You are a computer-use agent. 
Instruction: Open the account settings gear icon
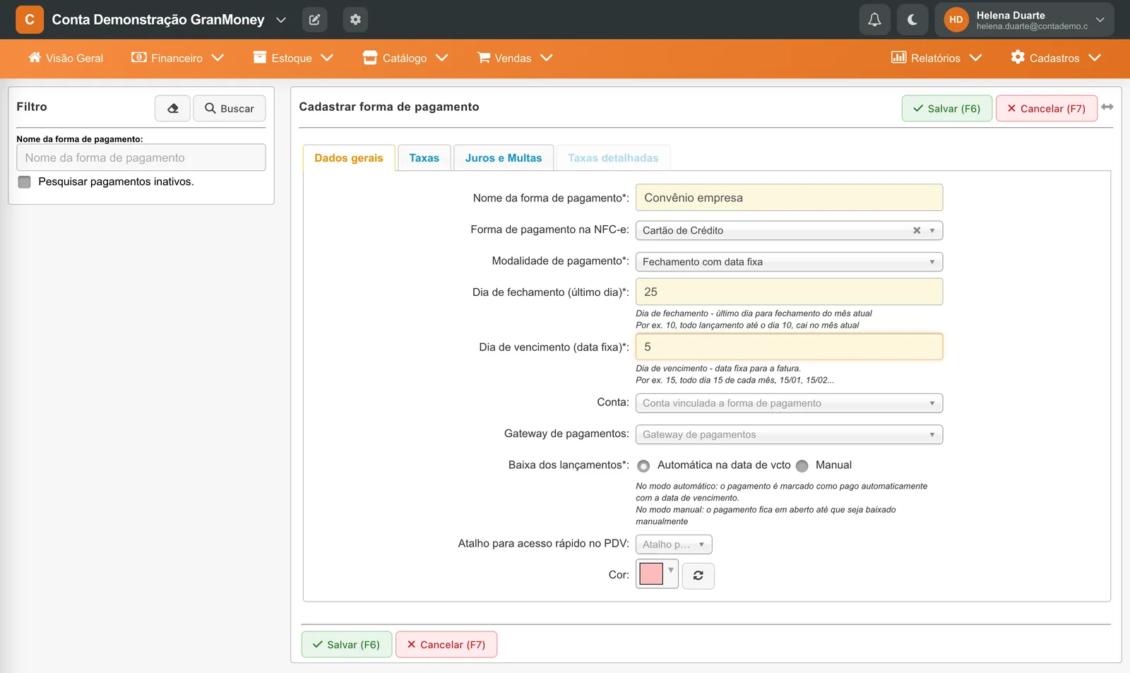click(x=355, y=20)
